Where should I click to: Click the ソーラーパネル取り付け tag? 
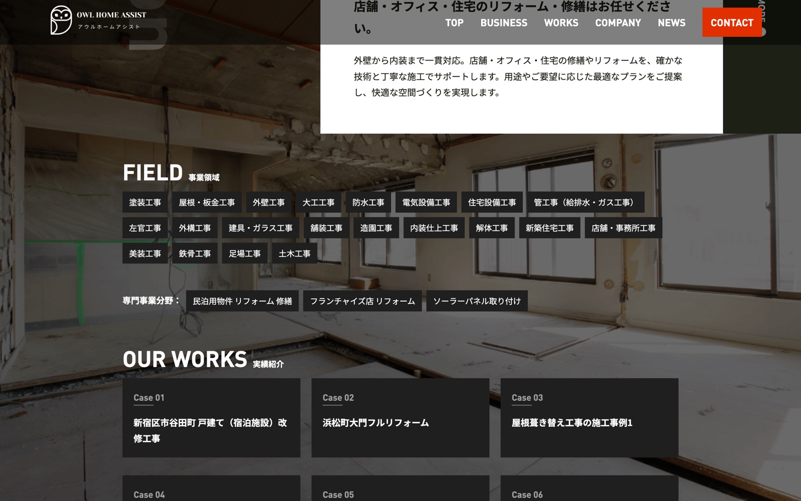tap(477, 301)
